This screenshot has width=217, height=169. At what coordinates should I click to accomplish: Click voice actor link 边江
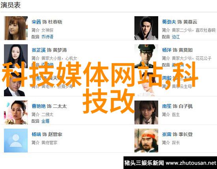tap(176, 37)
